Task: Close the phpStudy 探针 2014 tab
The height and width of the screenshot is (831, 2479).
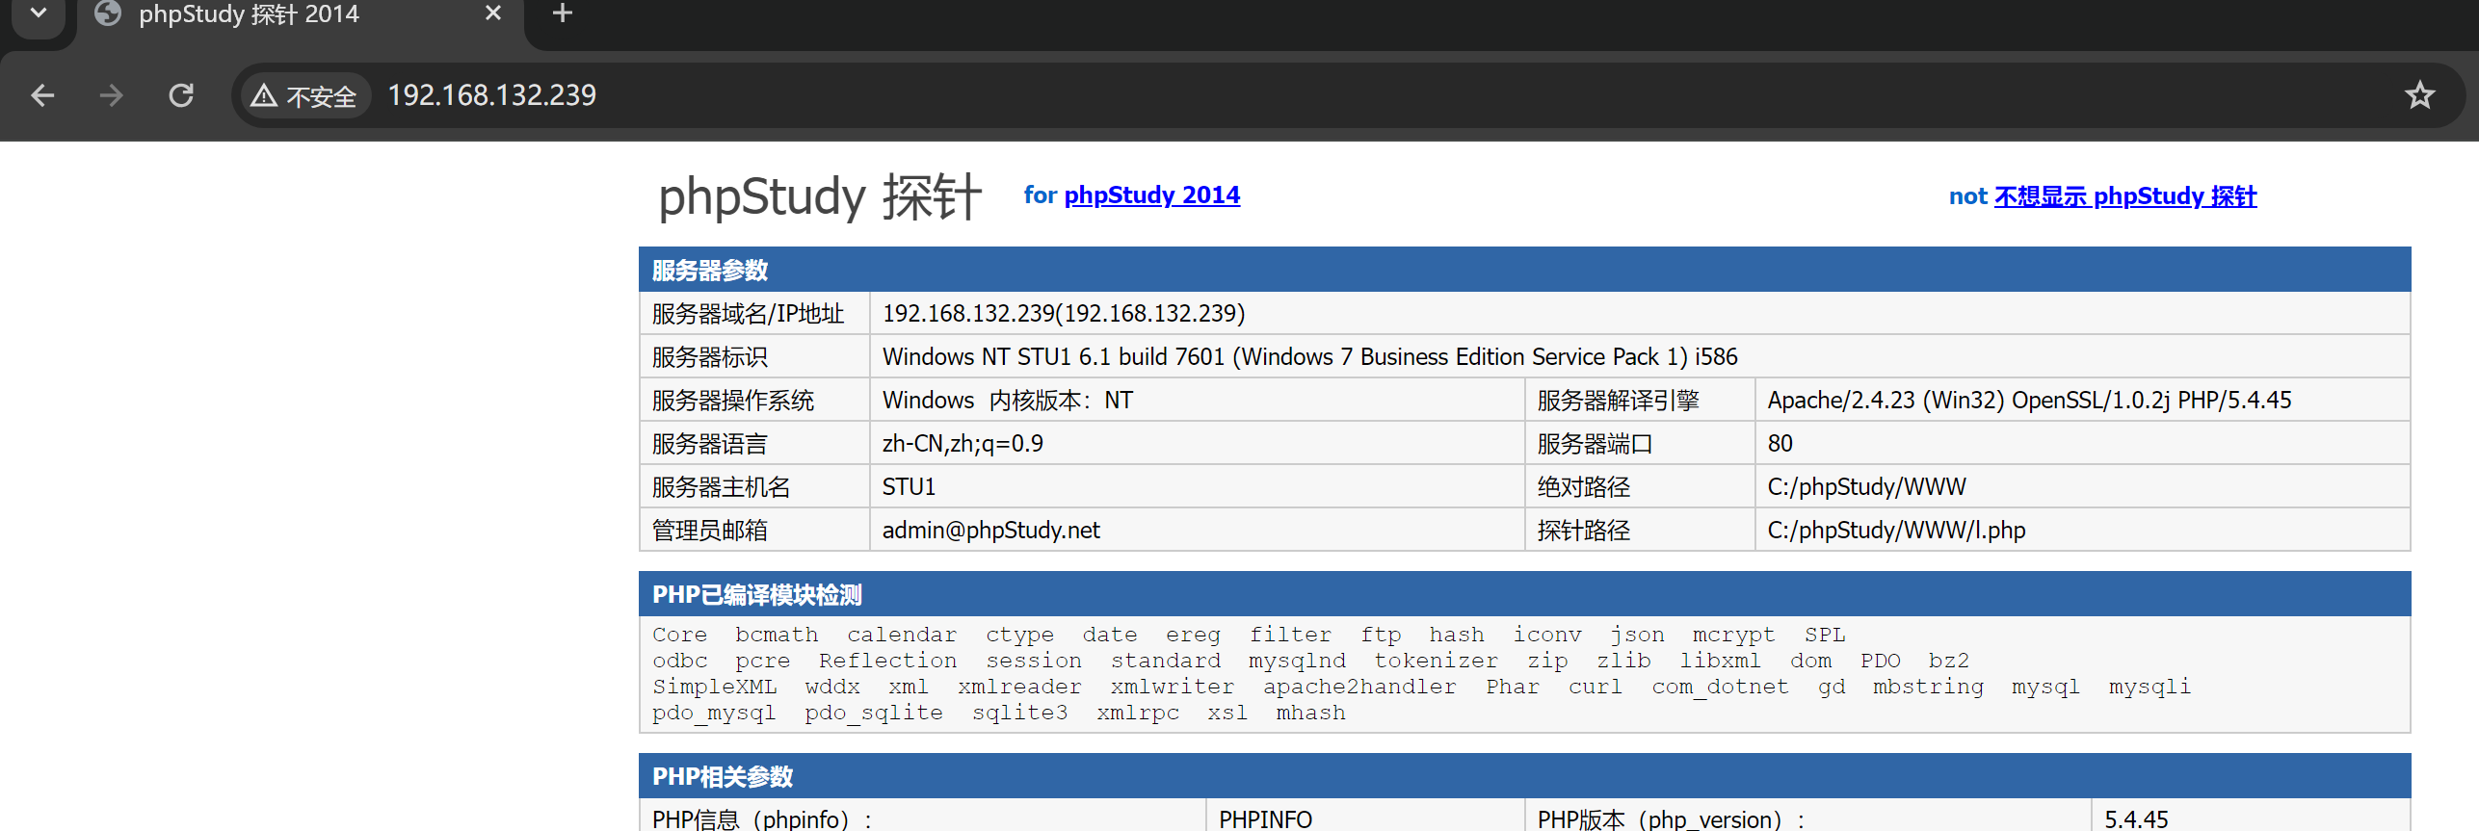Action: click(x=493, y=13)
